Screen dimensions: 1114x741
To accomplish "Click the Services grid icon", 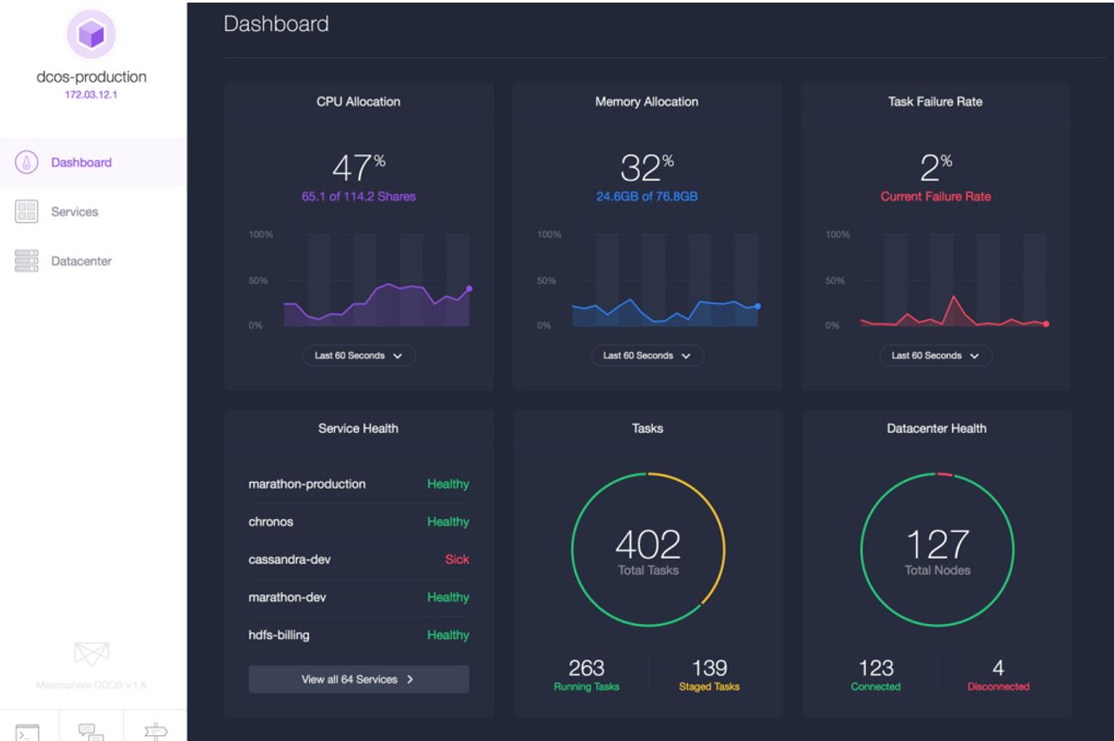I will pos(26,212).
